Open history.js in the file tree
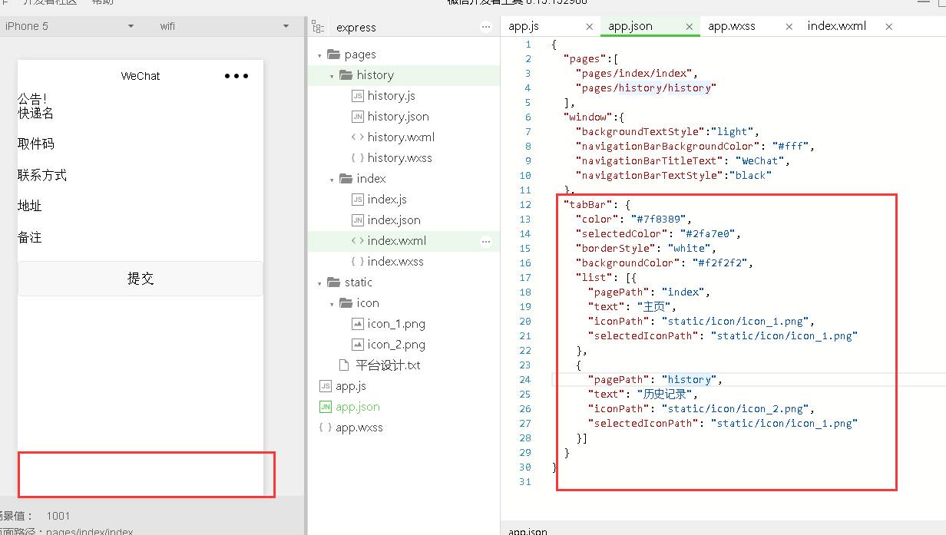The height and width of the screenshot is (535, 946). point(391,96)
